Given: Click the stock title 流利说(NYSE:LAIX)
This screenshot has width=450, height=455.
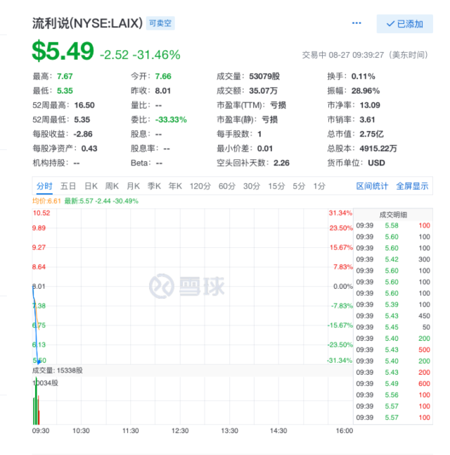Looking at the screenshot, I should [x=87, y=23].
